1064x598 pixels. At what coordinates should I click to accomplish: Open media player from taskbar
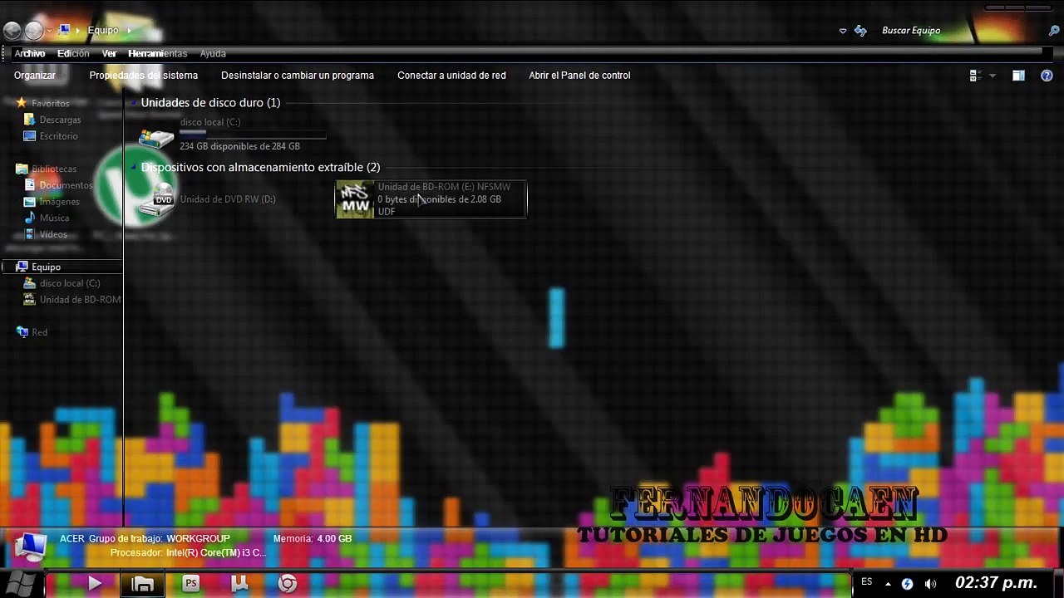[x=94, y=584]
